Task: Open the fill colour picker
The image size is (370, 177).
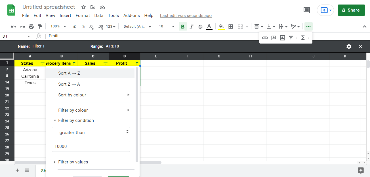Action: click(x=222, y=27)
